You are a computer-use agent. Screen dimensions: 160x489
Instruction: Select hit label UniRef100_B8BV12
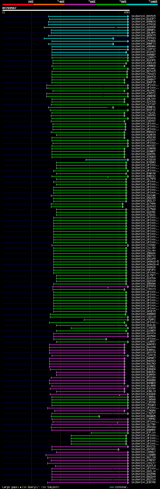(143, 176)
